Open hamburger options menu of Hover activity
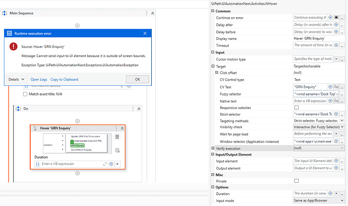348x206 pixels. 117,137
